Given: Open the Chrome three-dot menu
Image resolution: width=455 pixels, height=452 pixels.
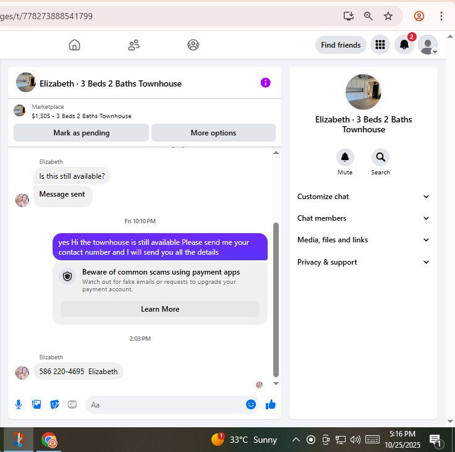Looking at the screenshot, I should click(x=441, y=16).
